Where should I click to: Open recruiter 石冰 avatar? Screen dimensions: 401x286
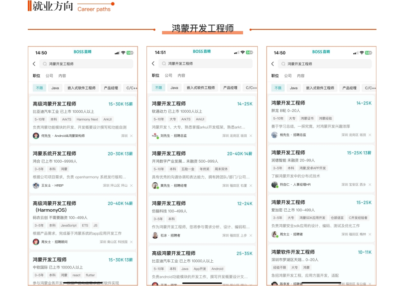click(155, 235)
